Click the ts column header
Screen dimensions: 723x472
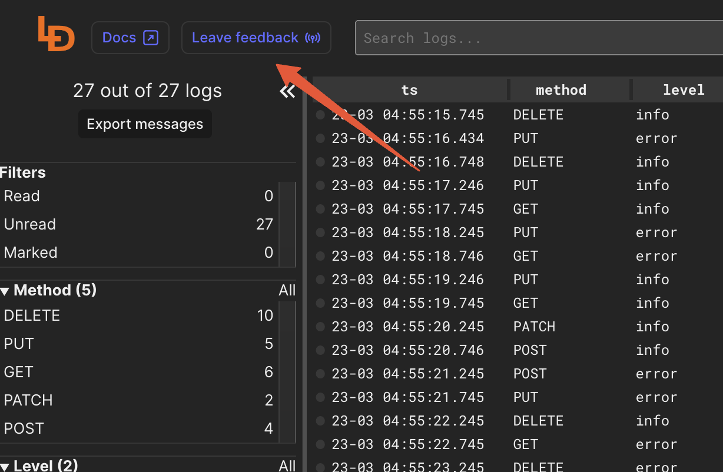click(409, 90)
